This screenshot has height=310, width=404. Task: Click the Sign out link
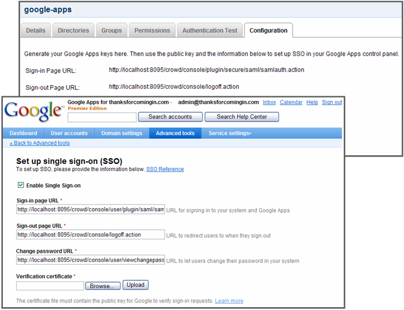coord(332,103)
